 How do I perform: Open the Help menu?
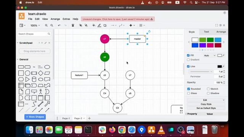75,19
